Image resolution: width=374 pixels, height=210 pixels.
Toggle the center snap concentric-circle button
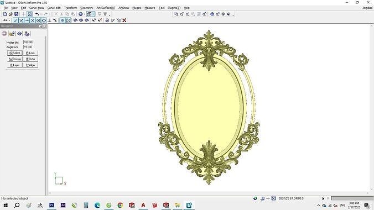(38, 20)
